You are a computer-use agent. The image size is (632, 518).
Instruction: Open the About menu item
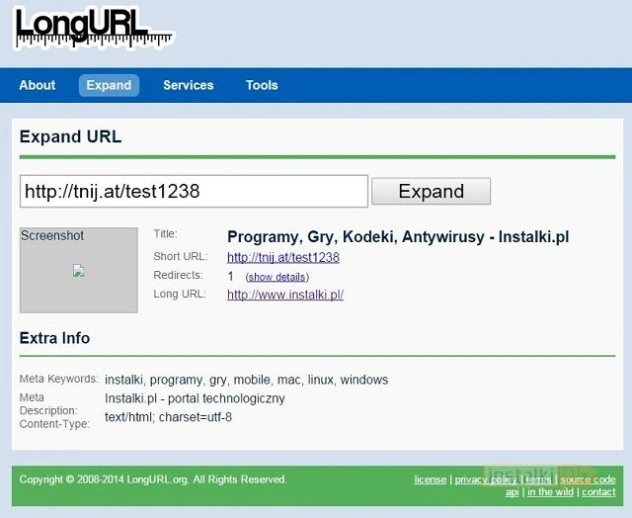pyautogui.click(x=38, y=85)
